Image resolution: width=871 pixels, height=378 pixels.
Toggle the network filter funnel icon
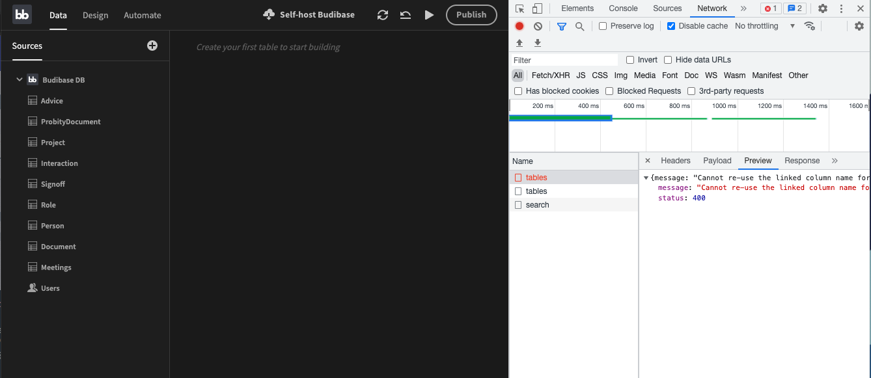(562, 26)
